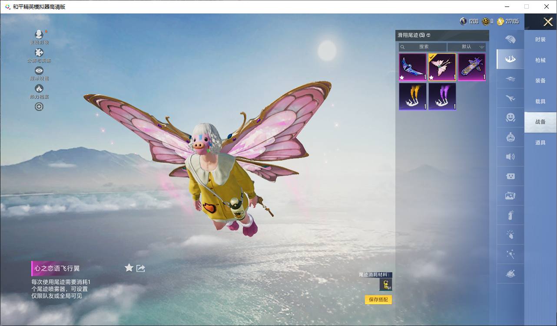Open the 热力档案 flame icon
Image resolution: width=557 pixels, height=326 pixels.
click(39, 88)
